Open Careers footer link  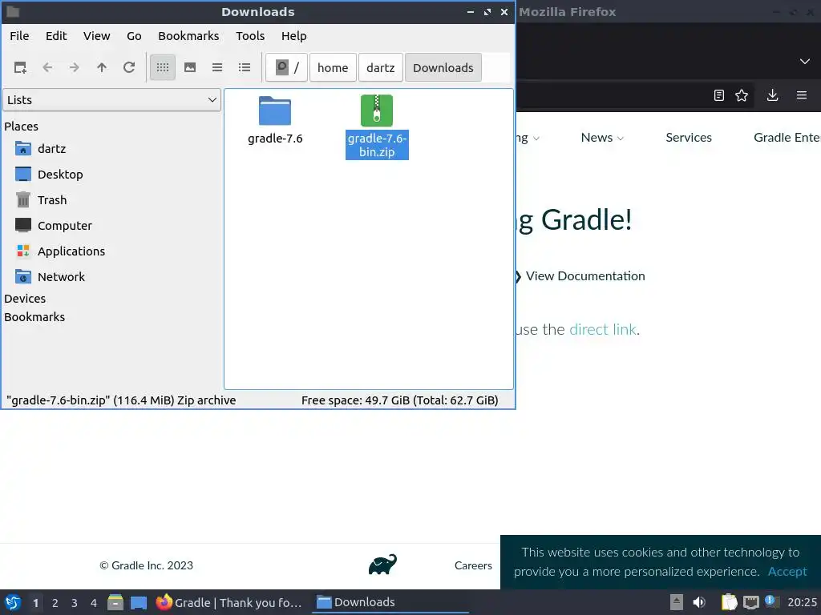[x=473, y=565]
